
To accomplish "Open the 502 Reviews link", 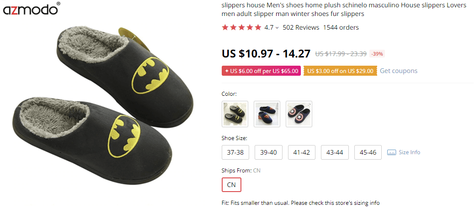I will [x=301, y=27].
